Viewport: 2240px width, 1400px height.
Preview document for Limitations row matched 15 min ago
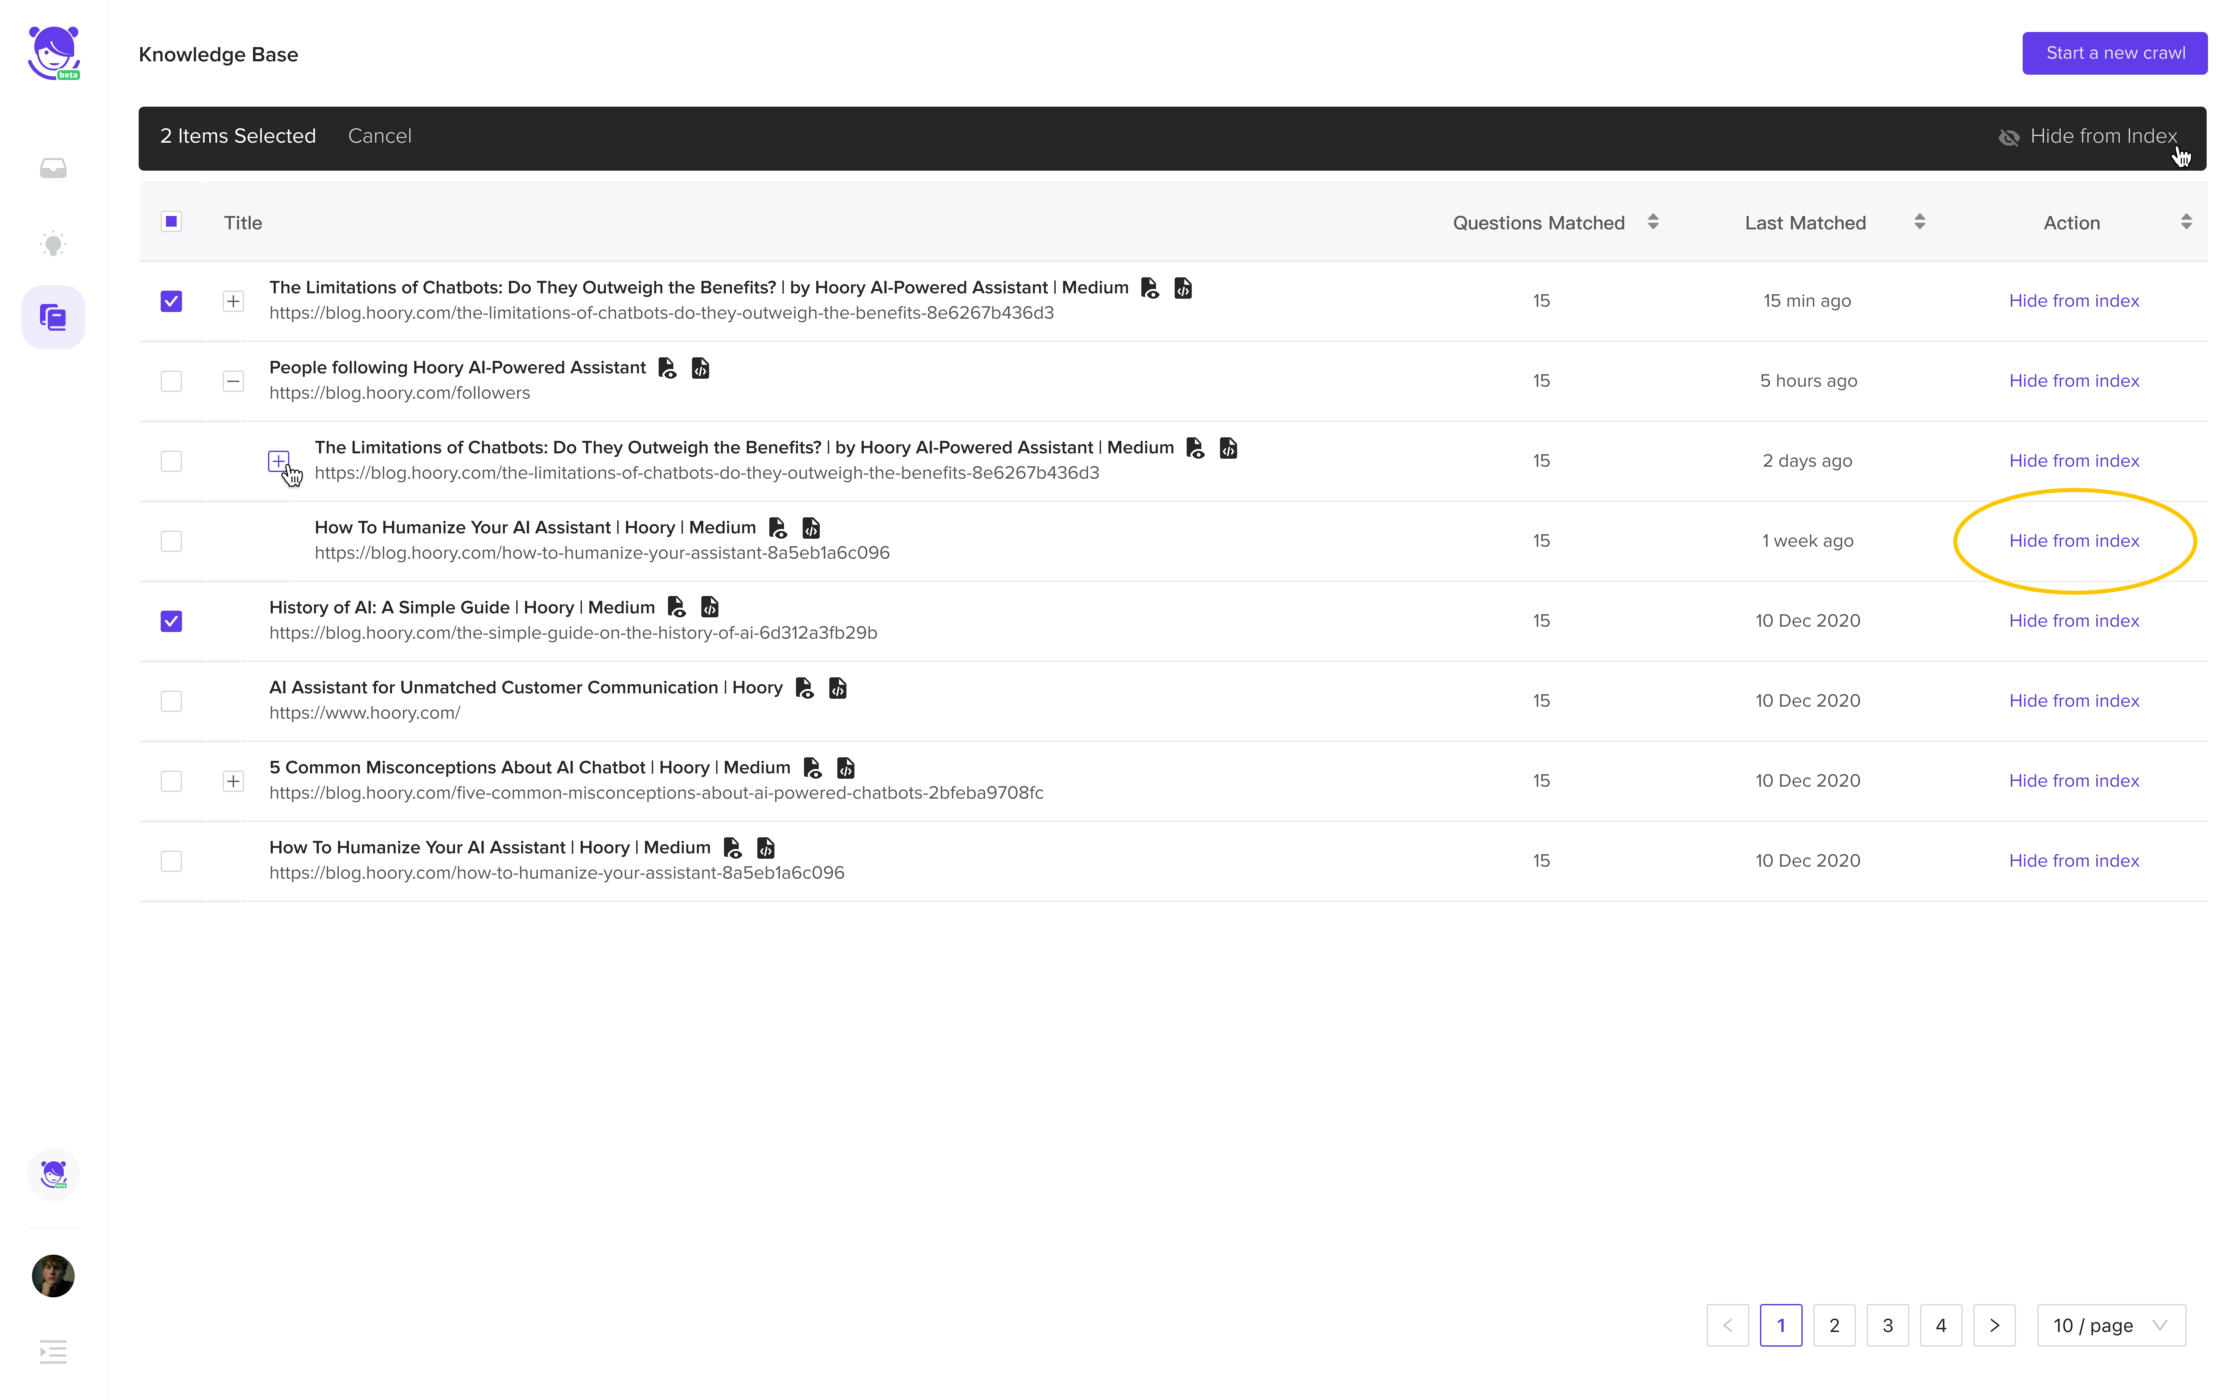tap(1150, 288)
